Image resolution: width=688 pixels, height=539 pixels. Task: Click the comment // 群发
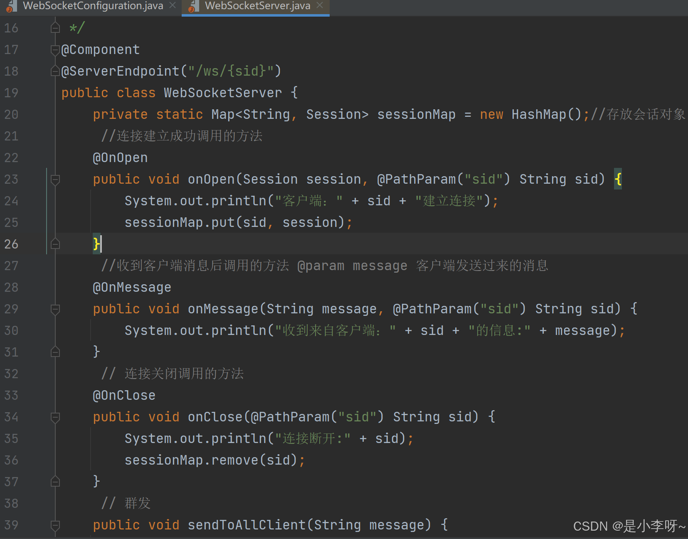[126, 503]
